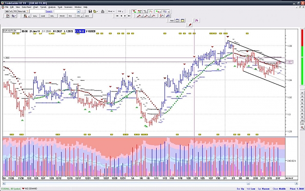305x191 pixels.
Task: Click the MACD indicator button
Action: point(62,16)
